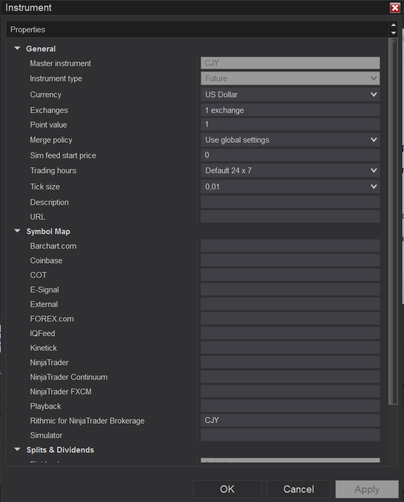Open the Tick size dropdown
The image size is (404, 502).
(373, 187)
